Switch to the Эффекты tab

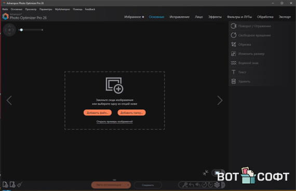coord(215,17)
